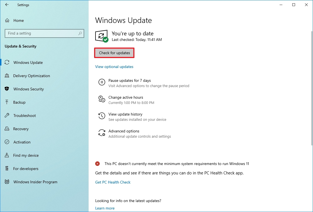Follow the Learn more link
The image size is (313, 212).
[x=105, y=208]
